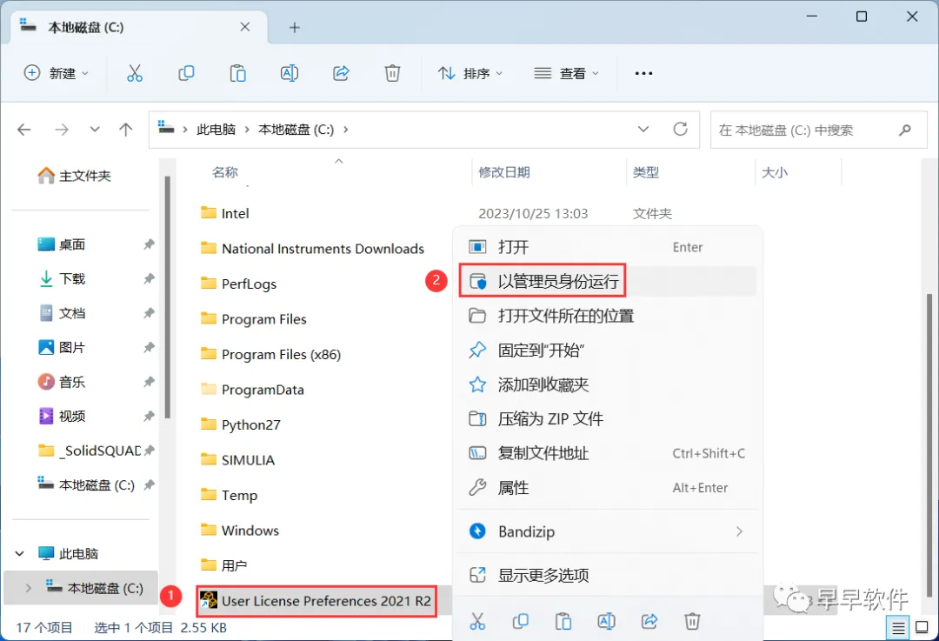Click the Rename icon at the bottom of the context menu
This screenshot has height=641, width=939.
coord(606,621)
